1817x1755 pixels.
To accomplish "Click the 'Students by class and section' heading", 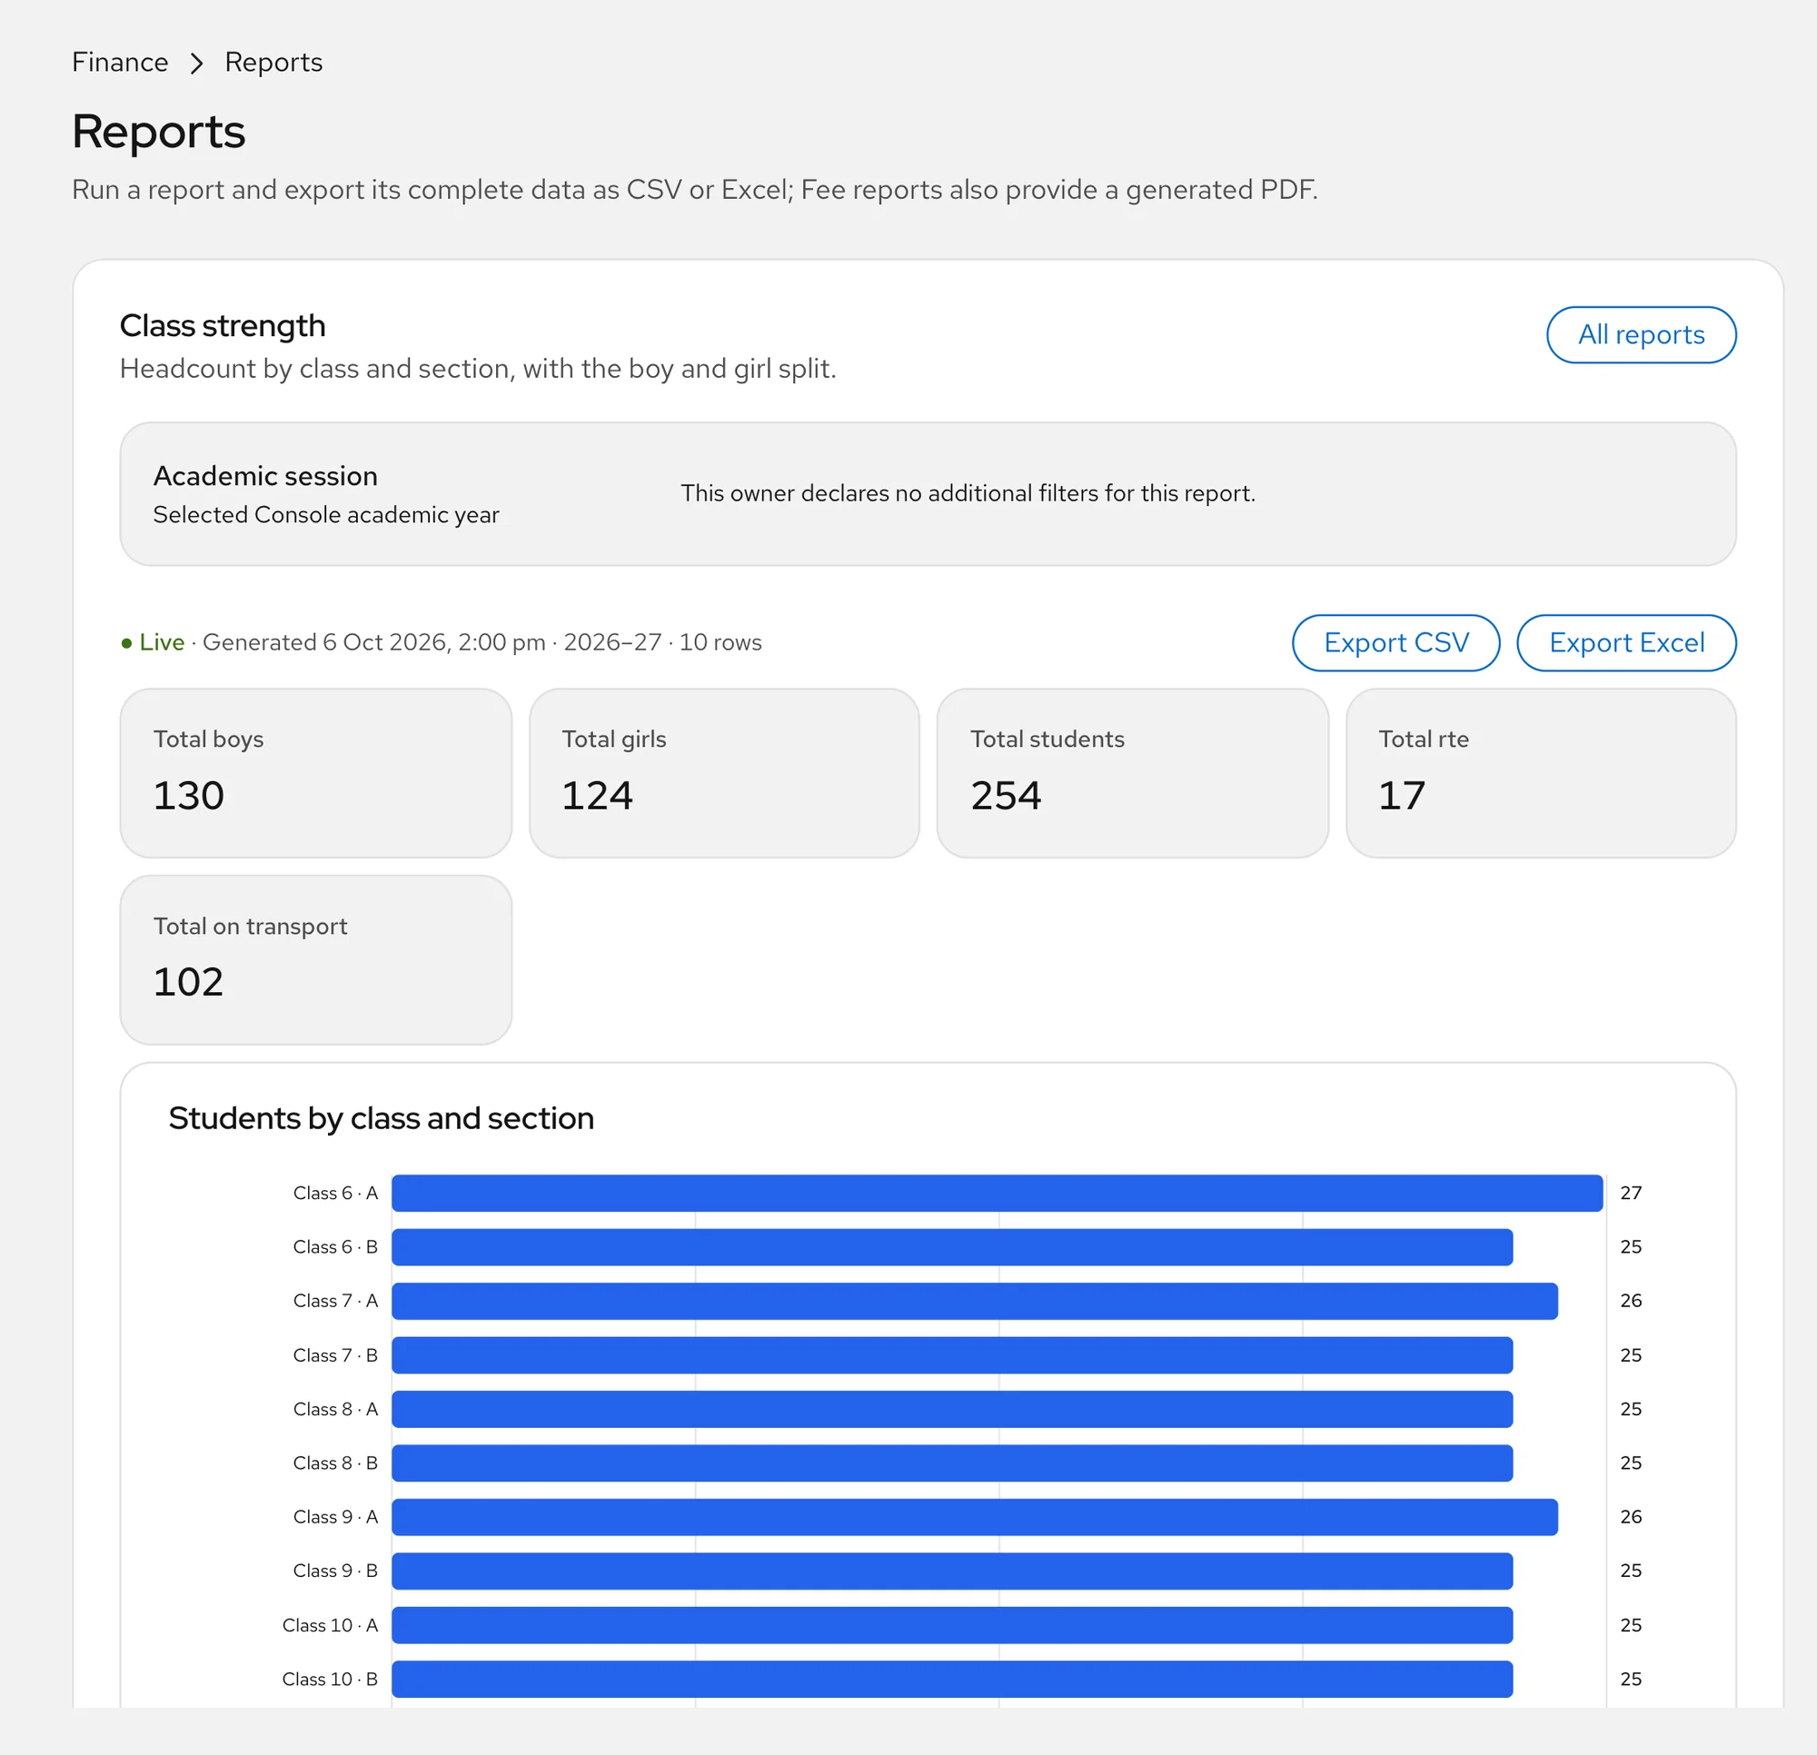I will 381,1118.
